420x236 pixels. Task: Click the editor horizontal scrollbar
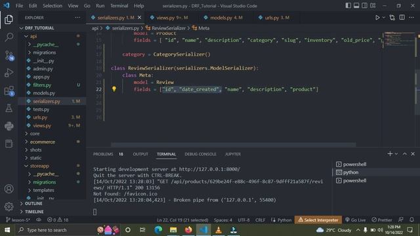pyautogui.click(x=234, y=145)
